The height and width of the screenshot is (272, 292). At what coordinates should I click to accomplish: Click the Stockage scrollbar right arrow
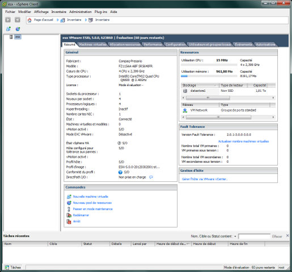273,98
